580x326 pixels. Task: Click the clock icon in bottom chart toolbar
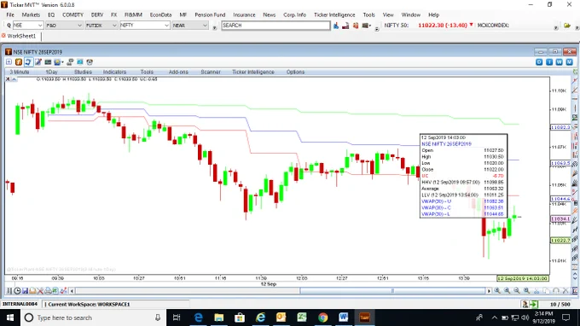[17, 291]
